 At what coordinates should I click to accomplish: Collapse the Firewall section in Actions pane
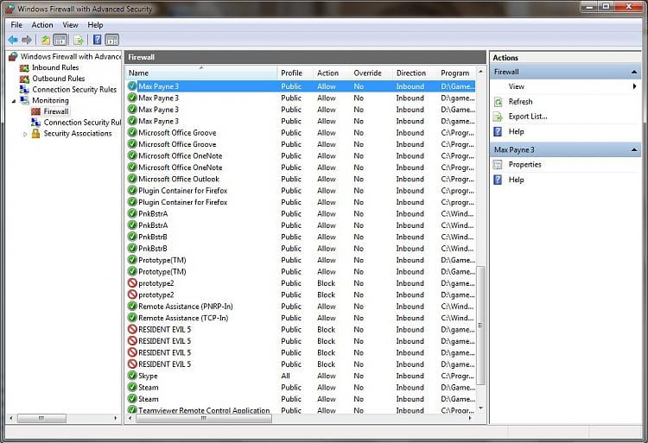pos(634,73)
